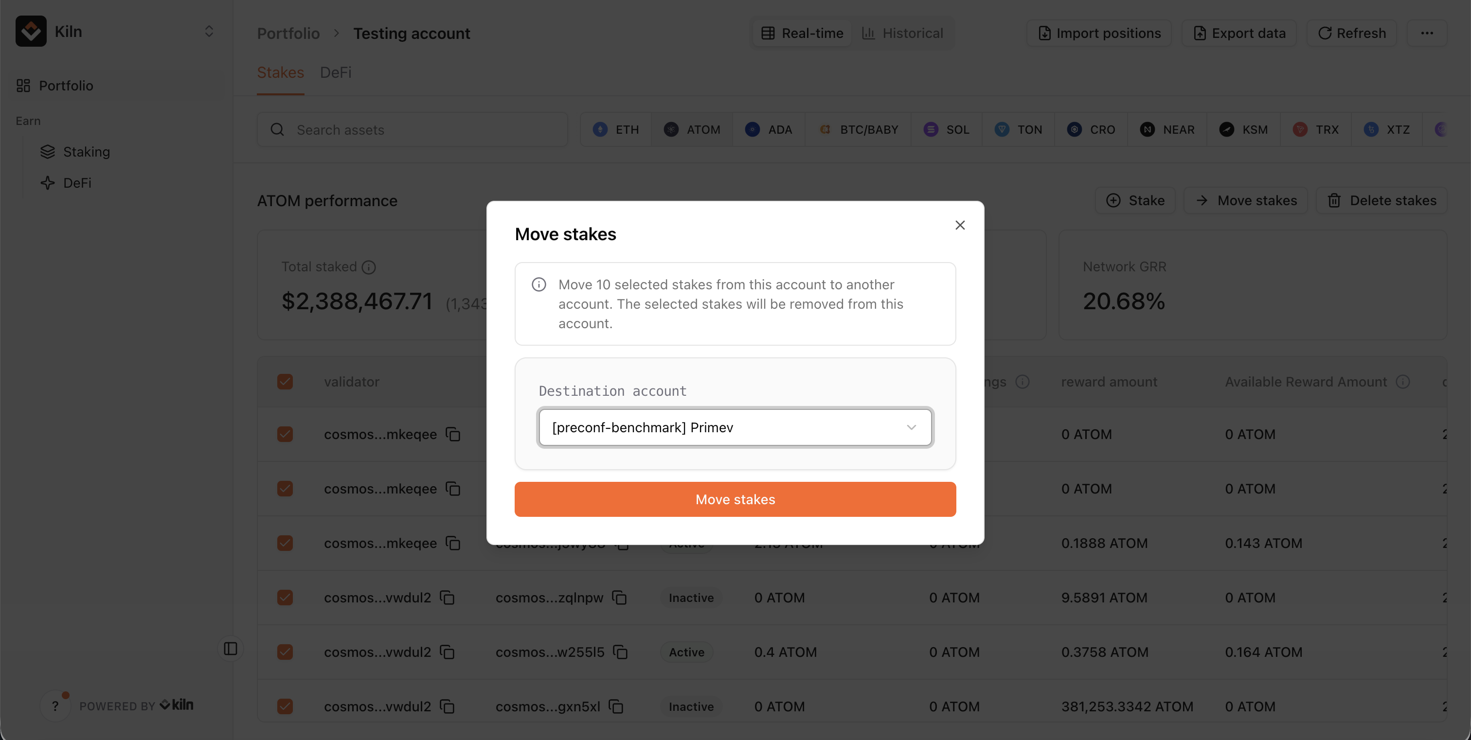Uncheck the cosmos...w255l5 row checkbox
The width and height of the screenshot is (1471, 740).
[x=285, y=652]
